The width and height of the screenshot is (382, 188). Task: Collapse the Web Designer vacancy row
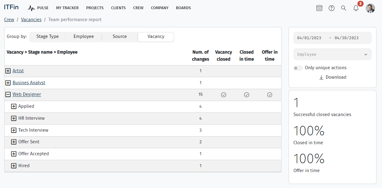[8, 95]
